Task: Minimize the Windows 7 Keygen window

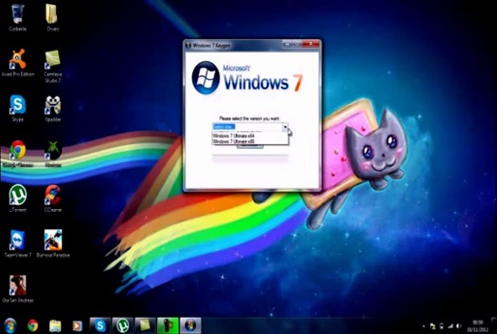Action: (x=287, y=44)
